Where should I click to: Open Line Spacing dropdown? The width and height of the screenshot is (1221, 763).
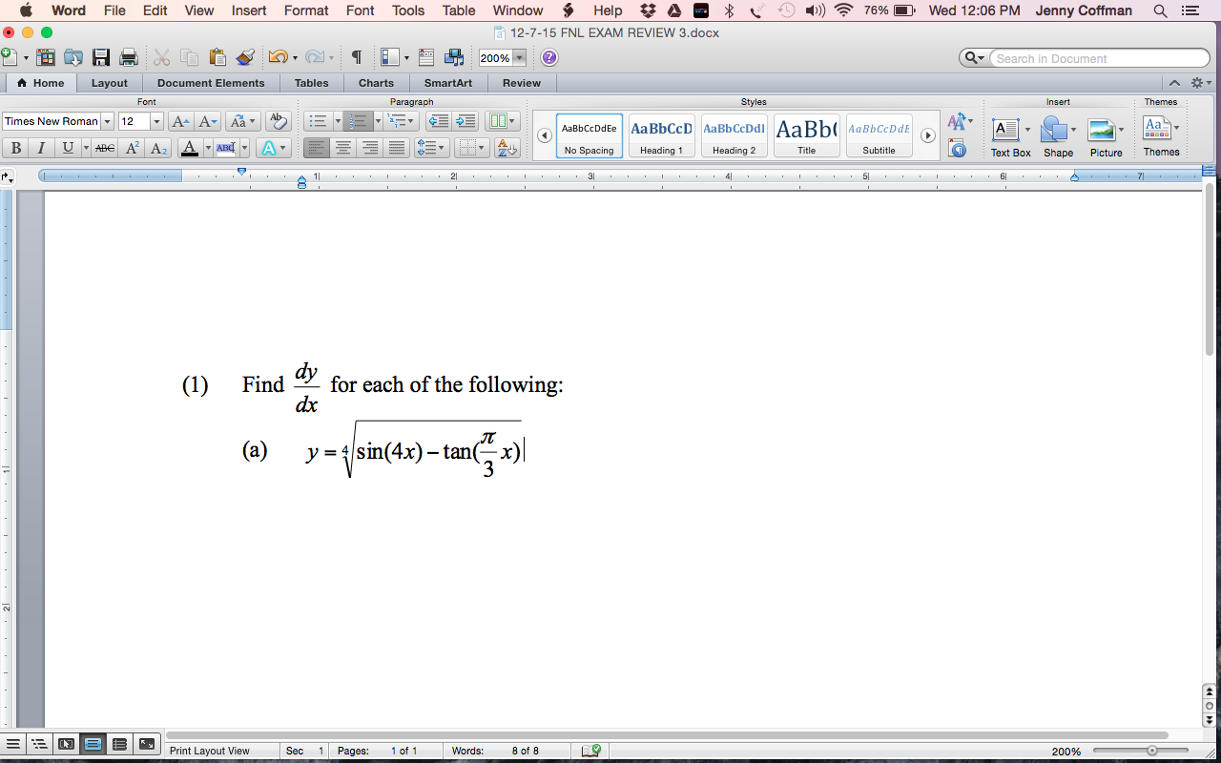[x=432, y=148]
